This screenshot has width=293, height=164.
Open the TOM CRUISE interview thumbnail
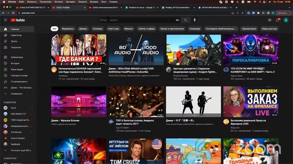point(136,151)
